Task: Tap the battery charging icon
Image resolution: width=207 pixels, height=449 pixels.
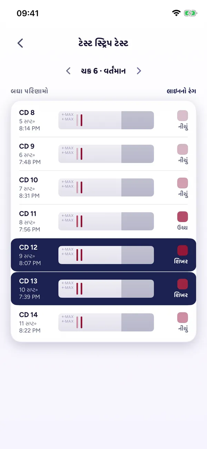Action: (x=190, y=13)
